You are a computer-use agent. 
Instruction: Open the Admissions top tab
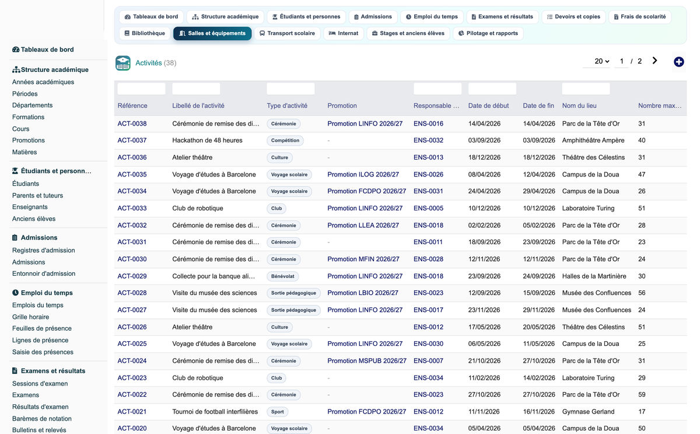coord(373,17)
